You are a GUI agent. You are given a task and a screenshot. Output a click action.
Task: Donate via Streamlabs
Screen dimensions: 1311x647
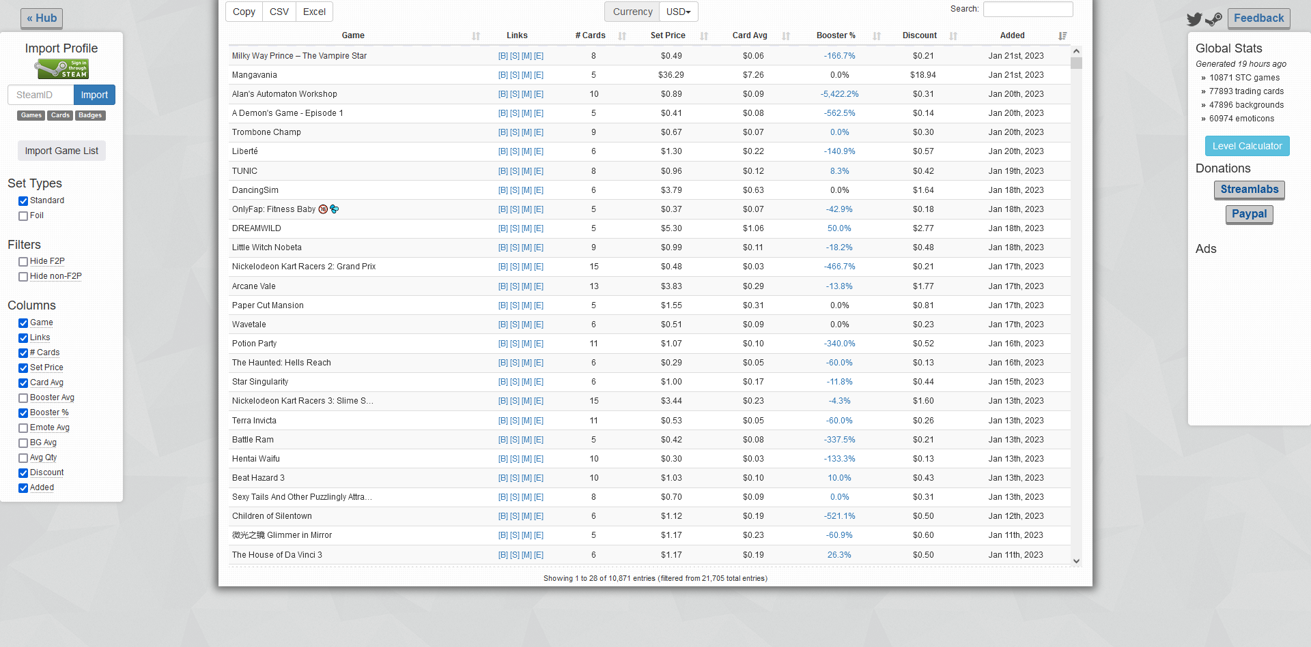[1250, 190]
